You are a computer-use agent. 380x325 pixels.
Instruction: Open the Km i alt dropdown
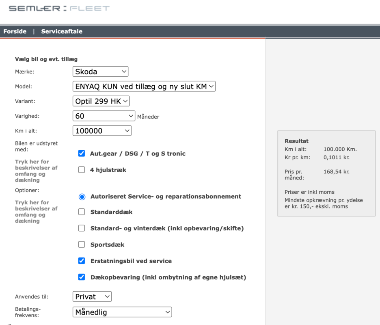click(102, 131)
